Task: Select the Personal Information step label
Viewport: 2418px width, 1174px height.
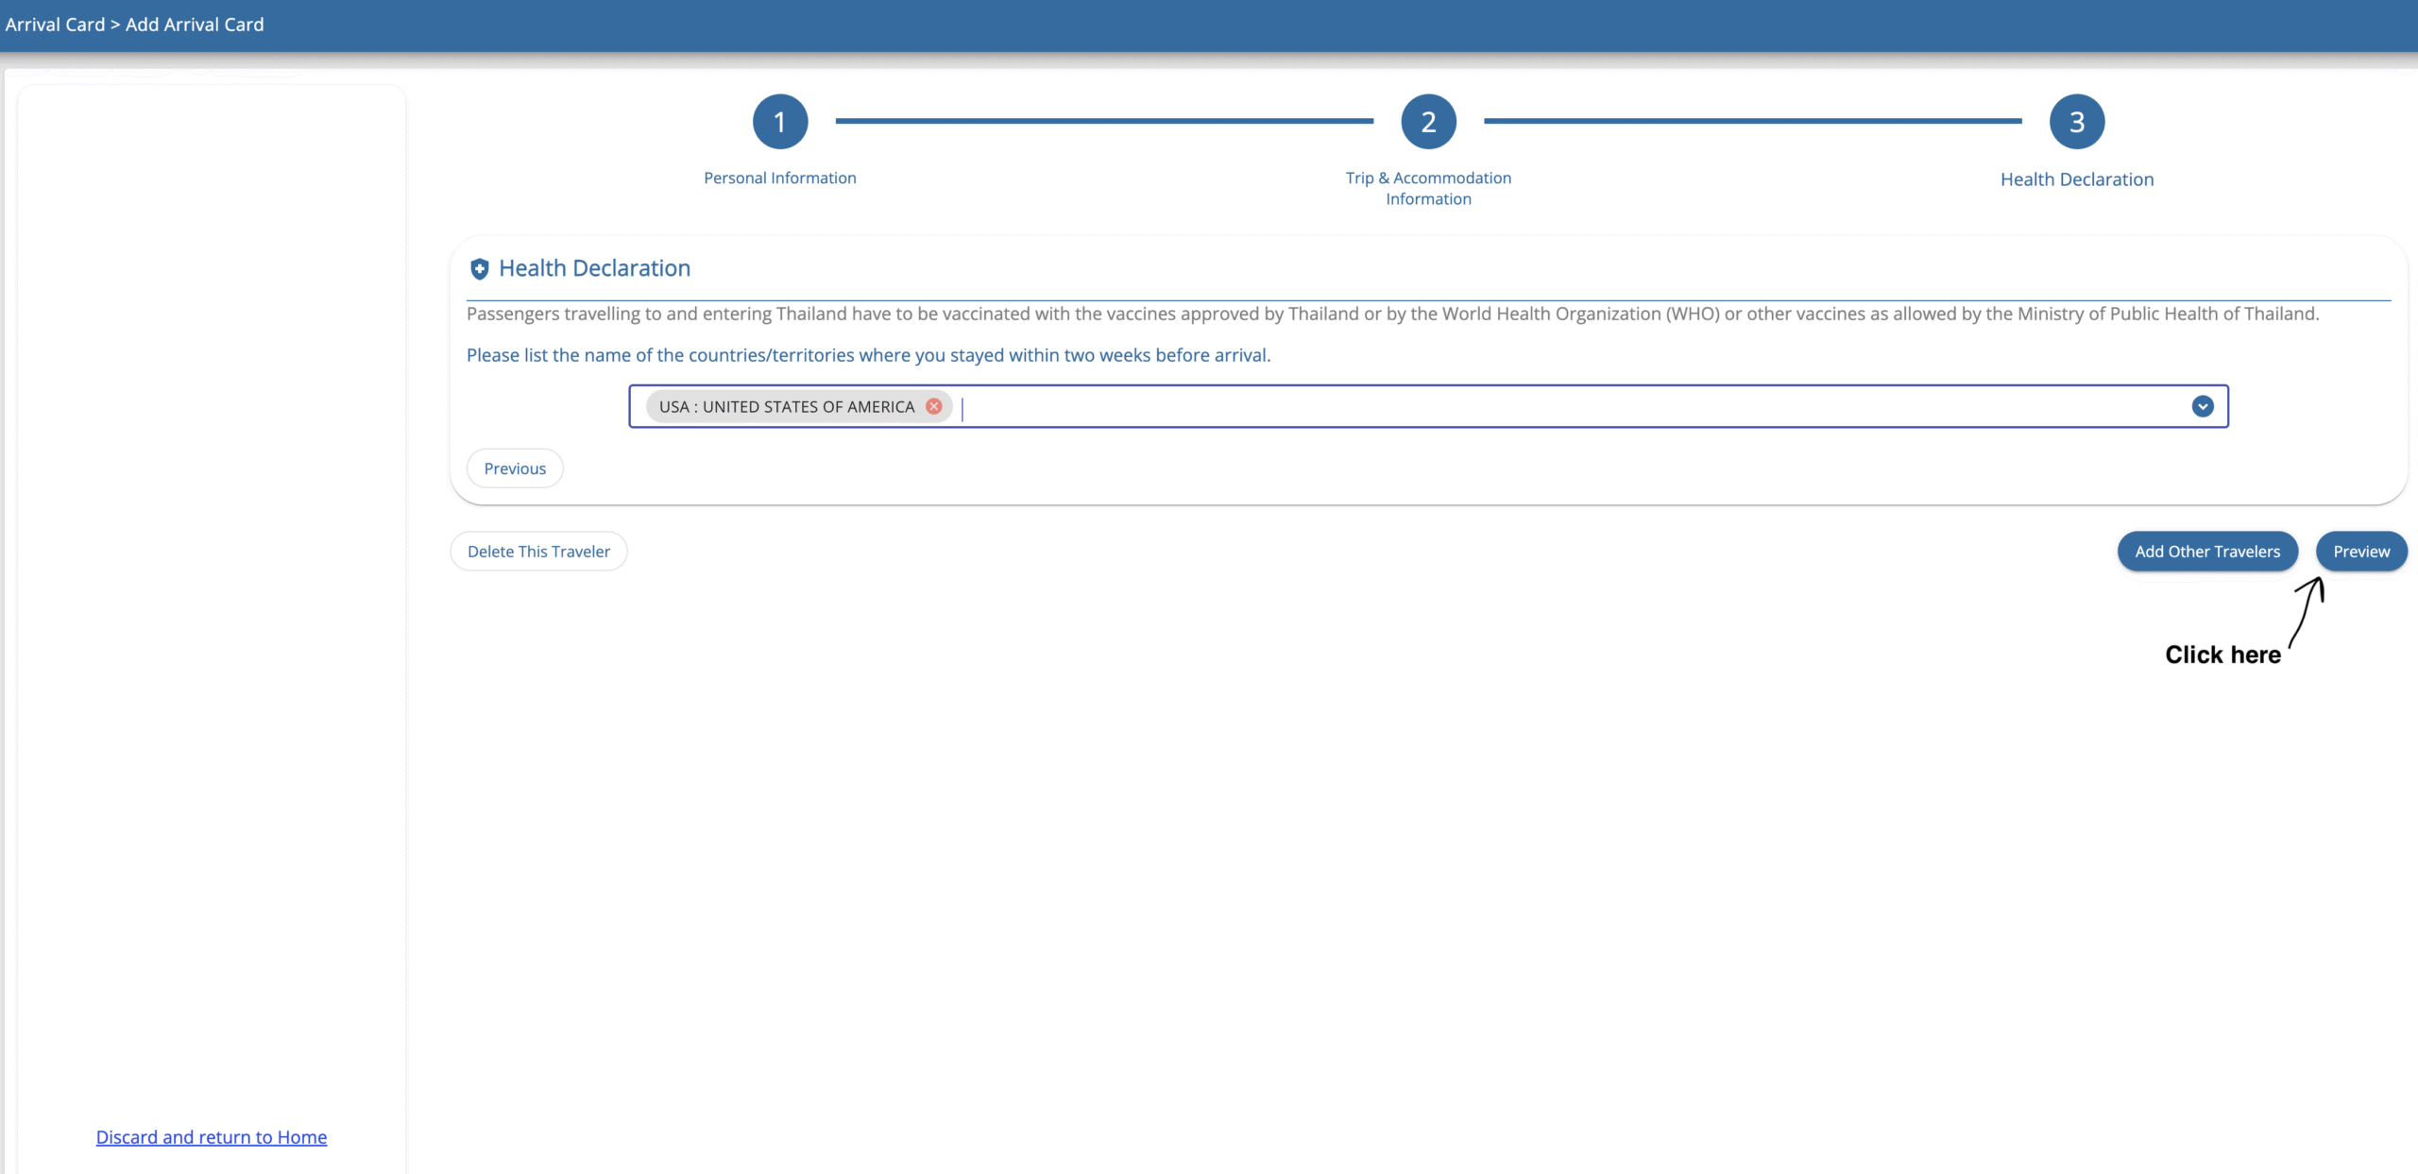Action: coord(779,178)
